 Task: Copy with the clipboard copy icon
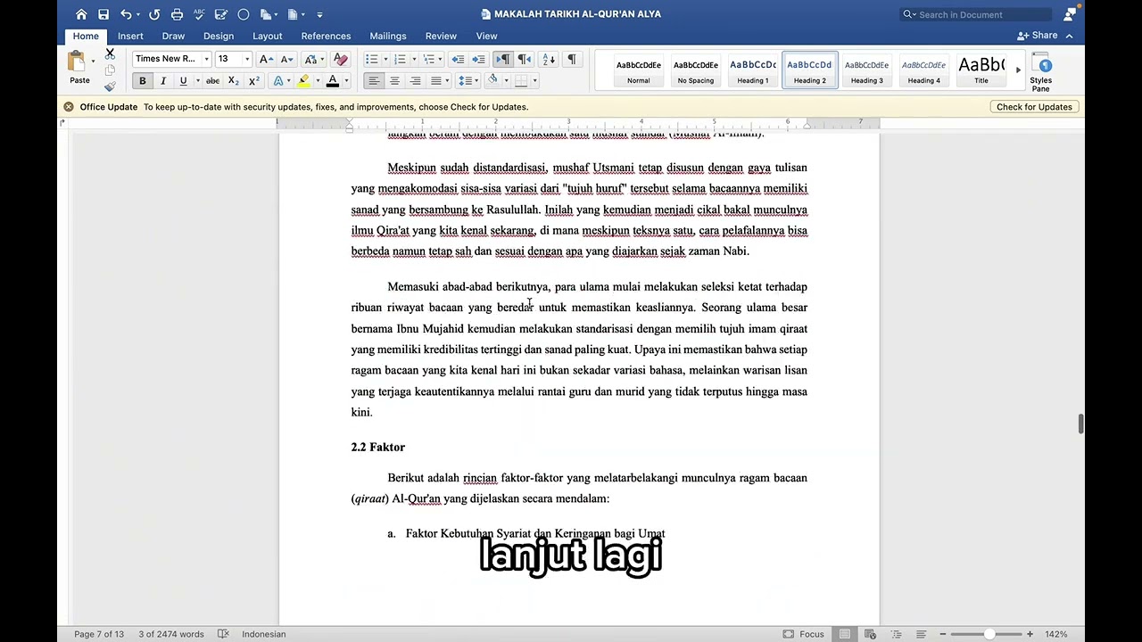tap(110, 70)
